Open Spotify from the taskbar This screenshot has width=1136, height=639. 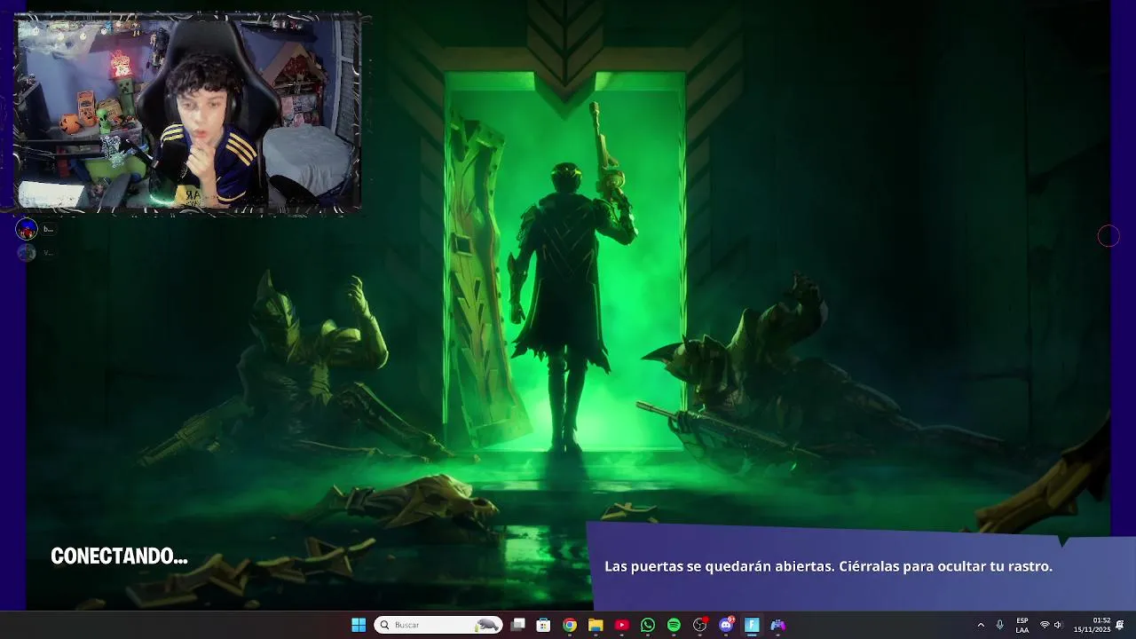coord(674,625)
